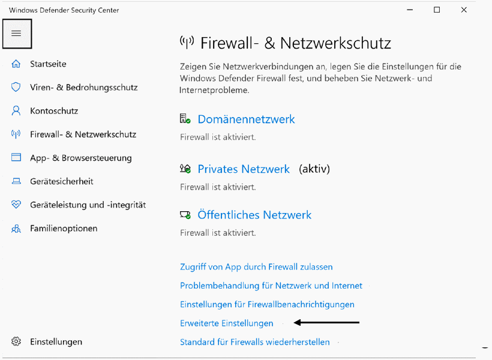This screenshot has width=492, height=360.
Task: Click Zugriff von App durch Firewall zulassen
Action: pos(256,267)
